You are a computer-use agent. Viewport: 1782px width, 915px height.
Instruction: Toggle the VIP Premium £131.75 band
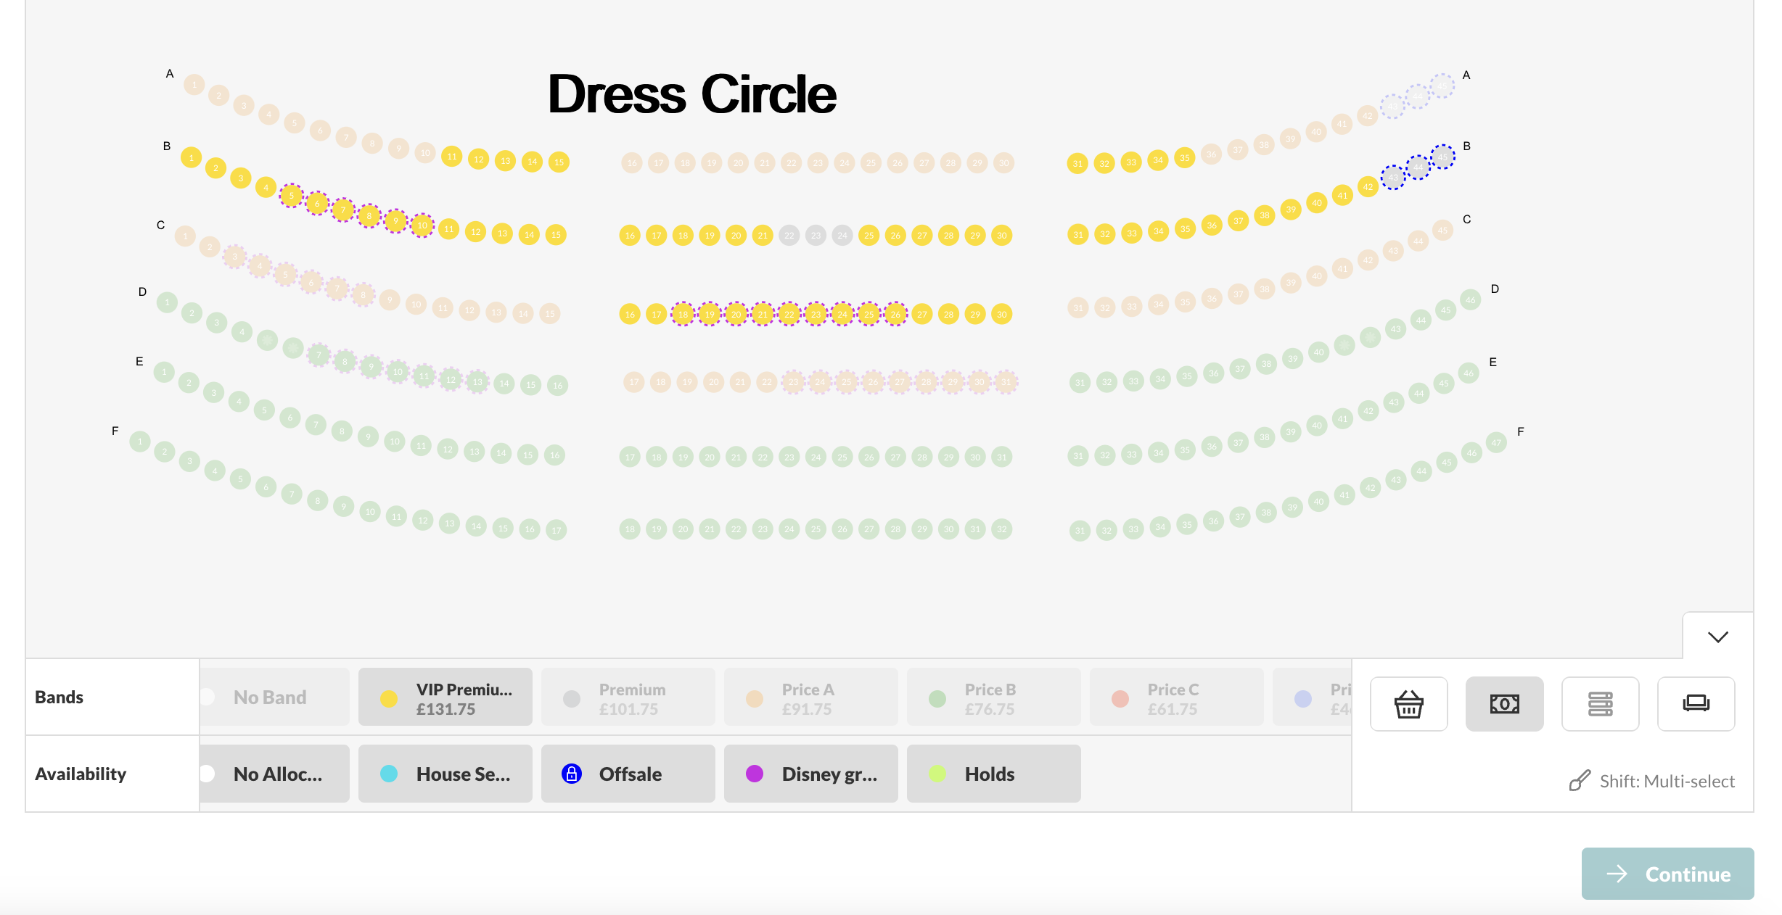[x=445, y=697]
